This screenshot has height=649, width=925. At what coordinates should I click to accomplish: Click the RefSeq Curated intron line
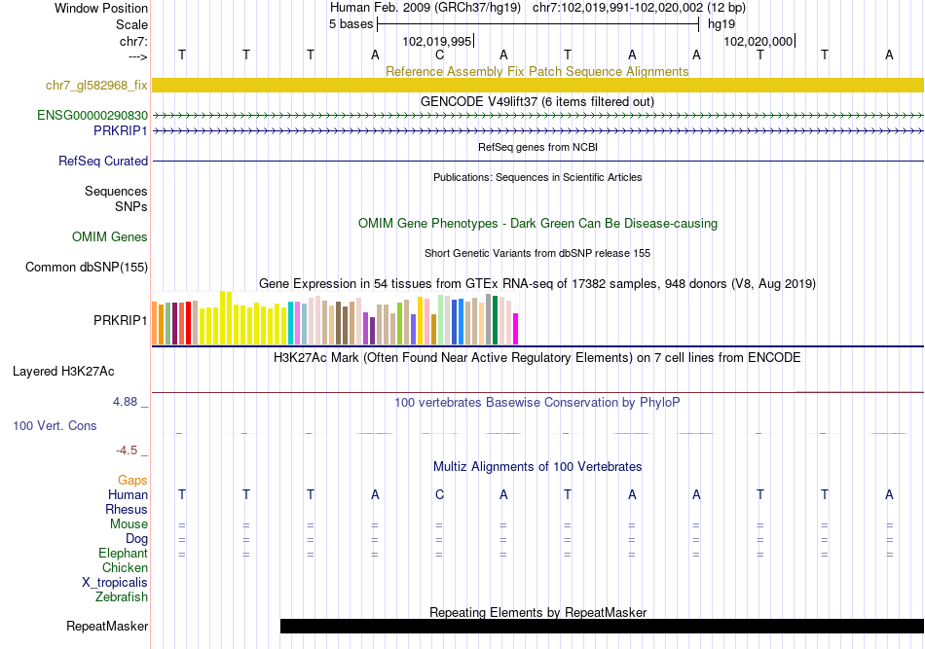pyautogui.click(x=538, y=161)
